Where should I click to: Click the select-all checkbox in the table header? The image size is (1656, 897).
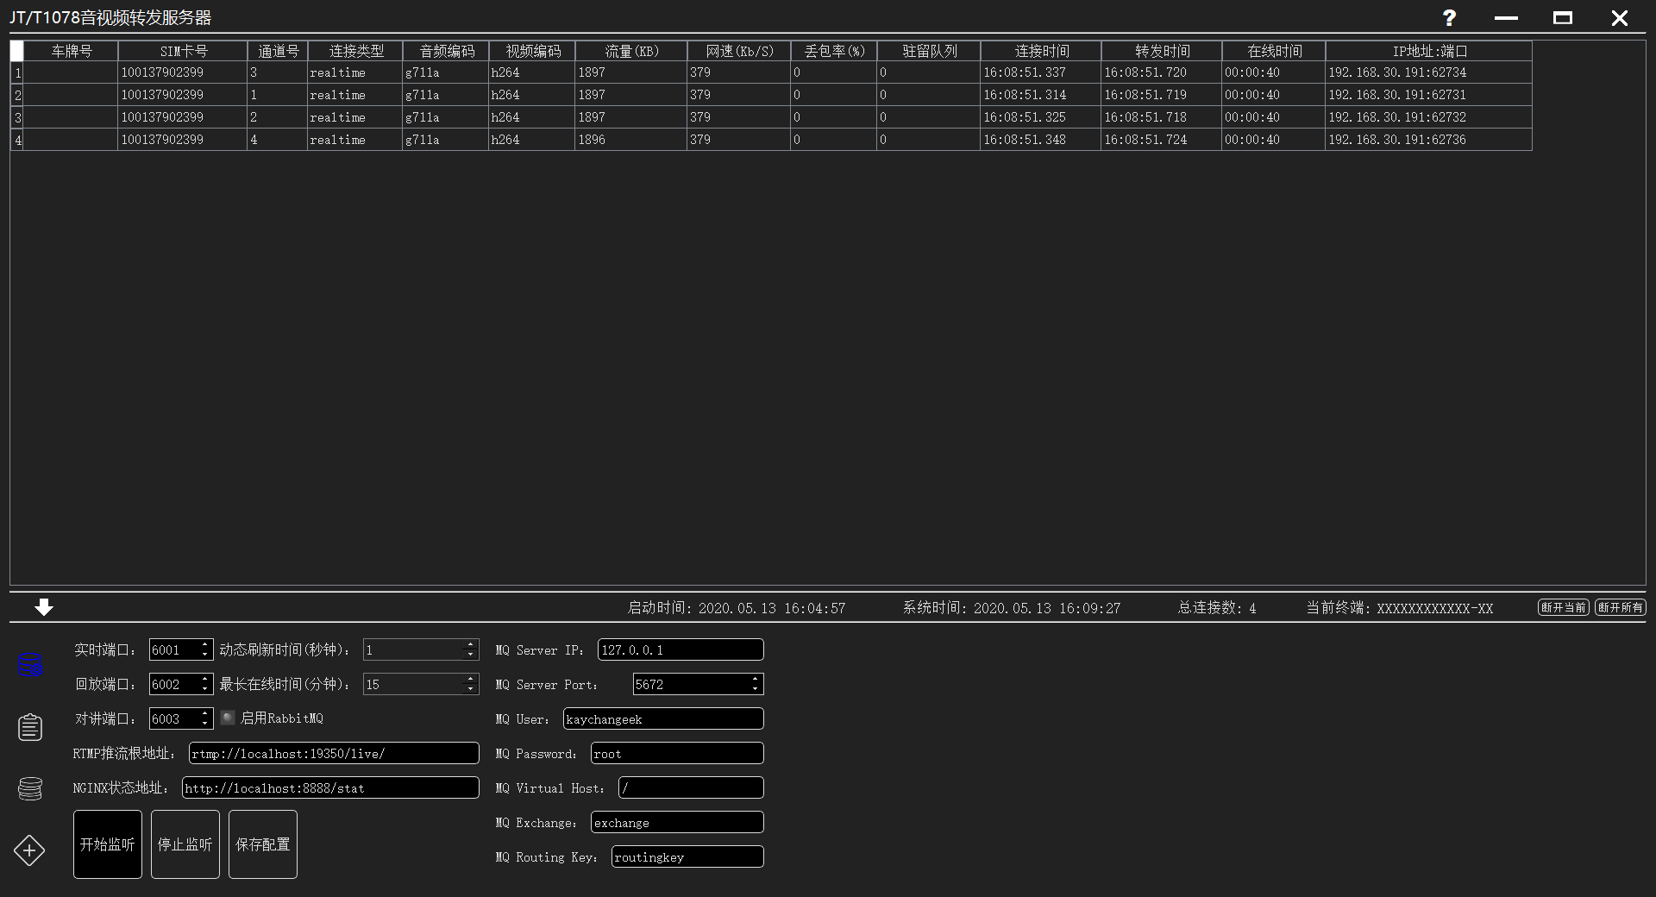(x=16, y=51)
